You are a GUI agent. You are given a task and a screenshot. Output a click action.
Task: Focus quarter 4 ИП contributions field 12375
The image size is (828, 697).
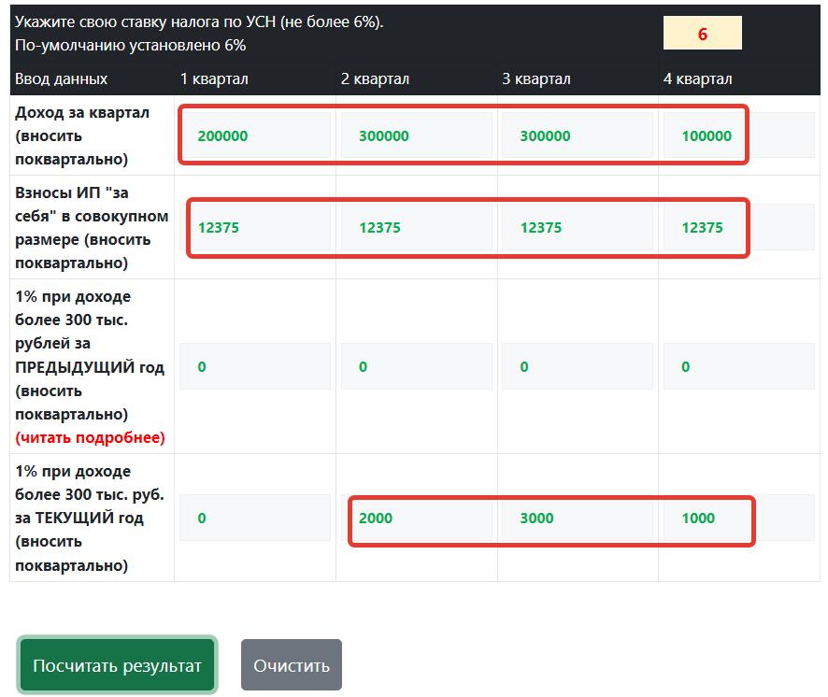pos(739,227)
